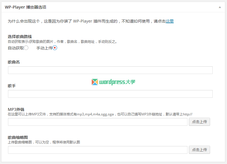Click the description starting 在这里可以上传MP3文件
The height and width of the screenshot is (164, 227).
pyautogui.click(x=100, y=114)
